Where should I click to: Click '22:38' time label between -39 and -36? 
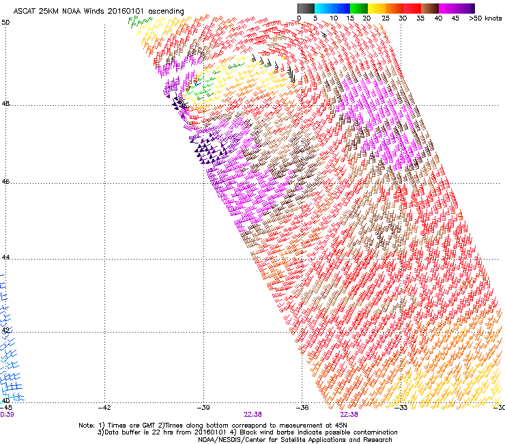[x=252, y=415]
